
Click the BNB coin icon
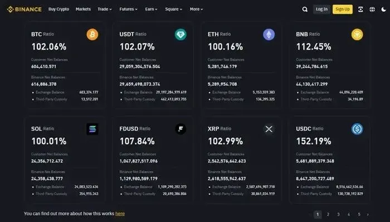pyautogui.click(x=357, y=35)
